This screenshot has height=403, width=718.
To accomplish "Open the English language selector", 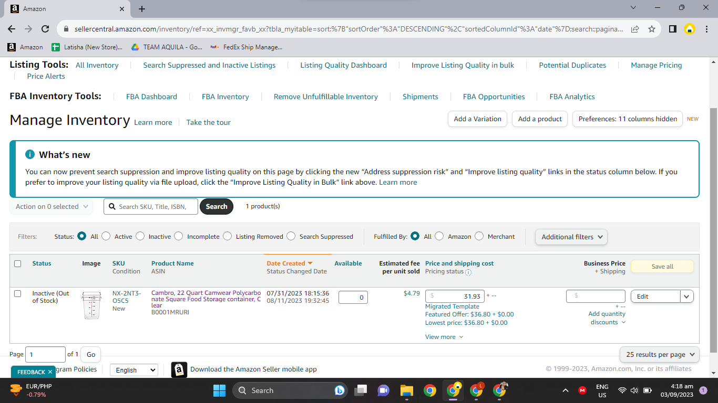I will coord(134,370).
